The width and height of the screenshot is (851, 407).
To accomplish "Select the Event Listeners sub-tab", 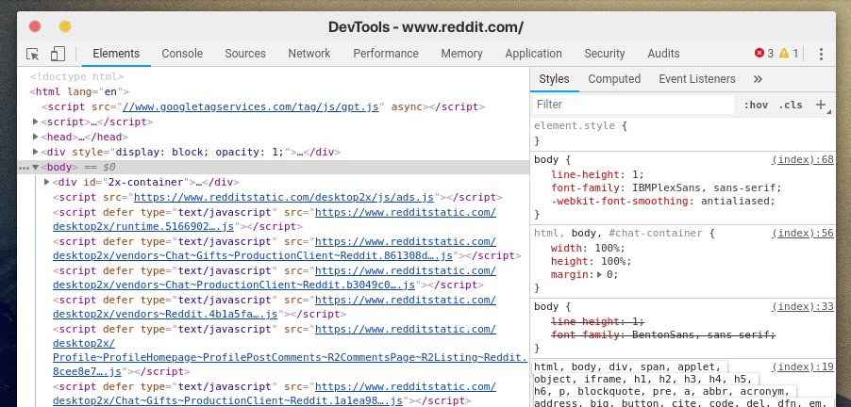I will click(697, 79).
